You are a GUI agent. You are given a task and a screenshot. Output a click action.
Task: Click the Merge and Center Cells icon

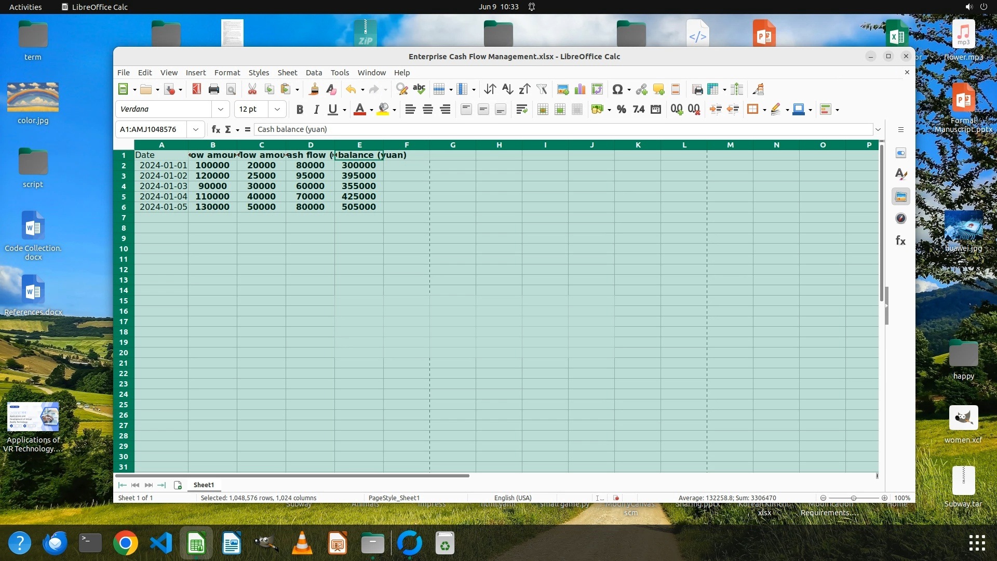(543, 110)
